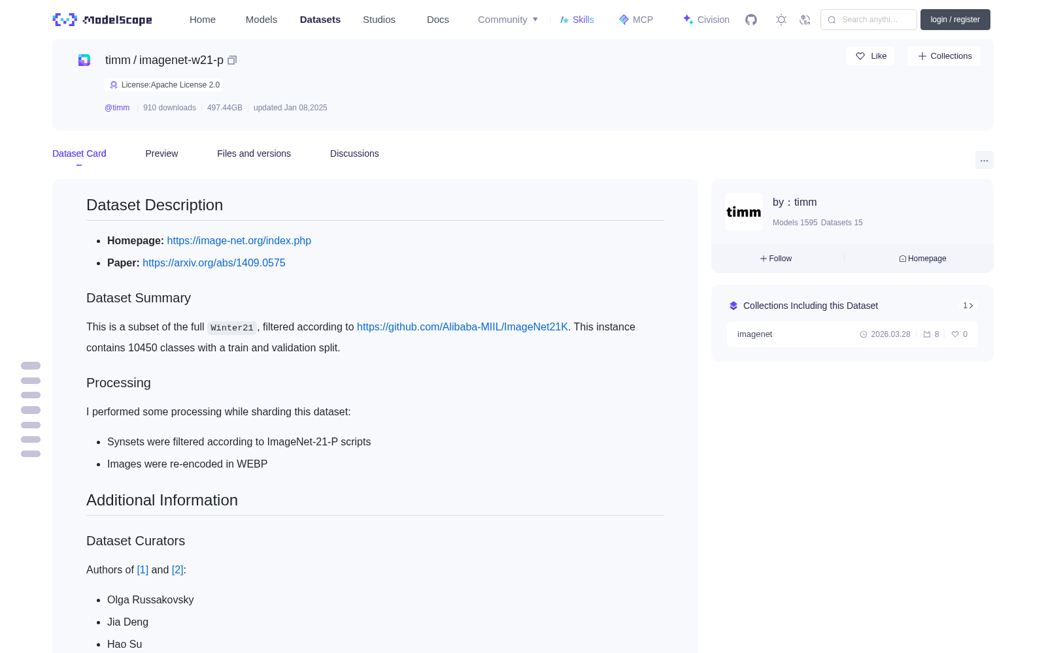Open the Models section
Image resolution: width=1046 pixels, height=653 pixels.
coord(261,20)
